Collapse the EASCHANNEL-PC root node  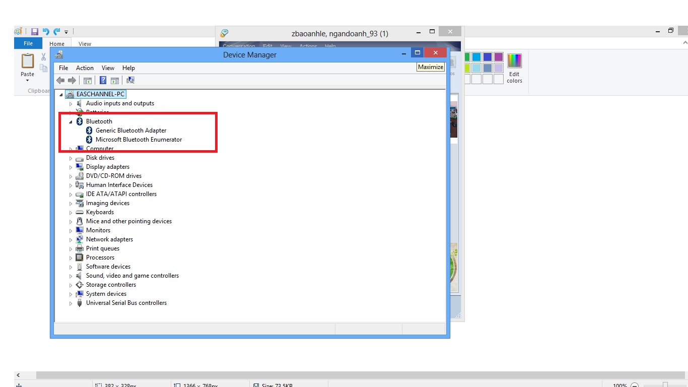coord(61,94)
